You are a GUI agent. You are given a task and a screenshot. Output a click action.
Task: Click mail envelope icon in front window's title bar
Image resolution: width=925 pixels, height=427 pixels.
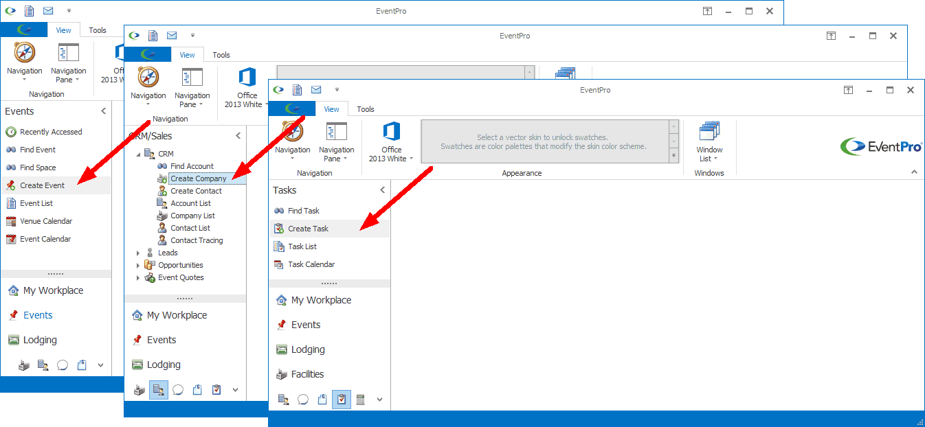[316, 90]
